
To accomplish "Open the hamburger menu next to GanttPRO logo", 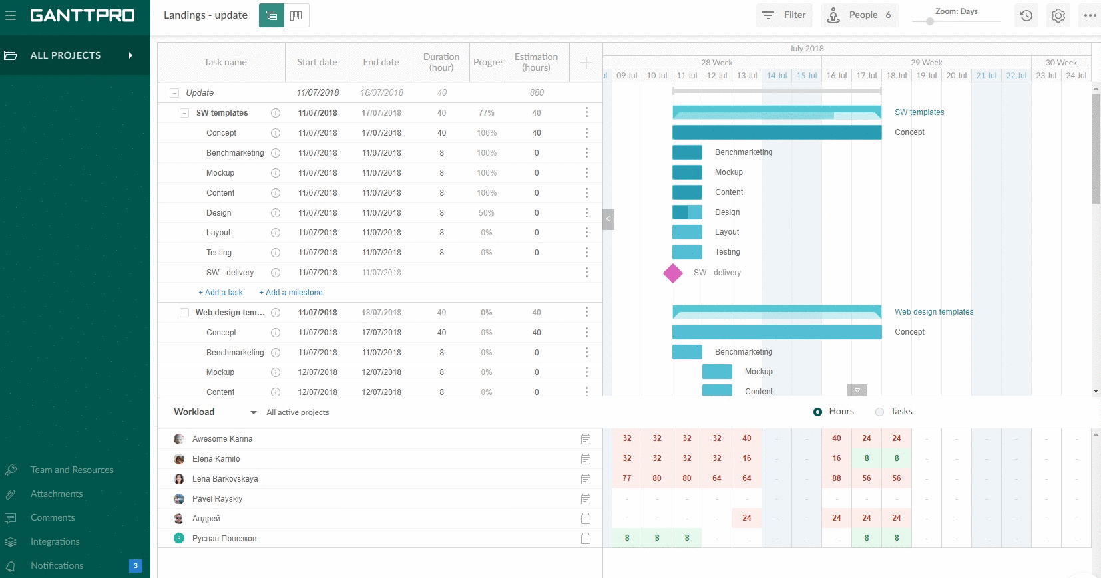I will pos(11,15).
